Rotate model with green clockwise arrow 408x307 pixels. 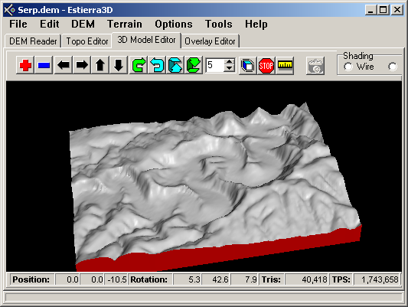(x=139, y=65)
